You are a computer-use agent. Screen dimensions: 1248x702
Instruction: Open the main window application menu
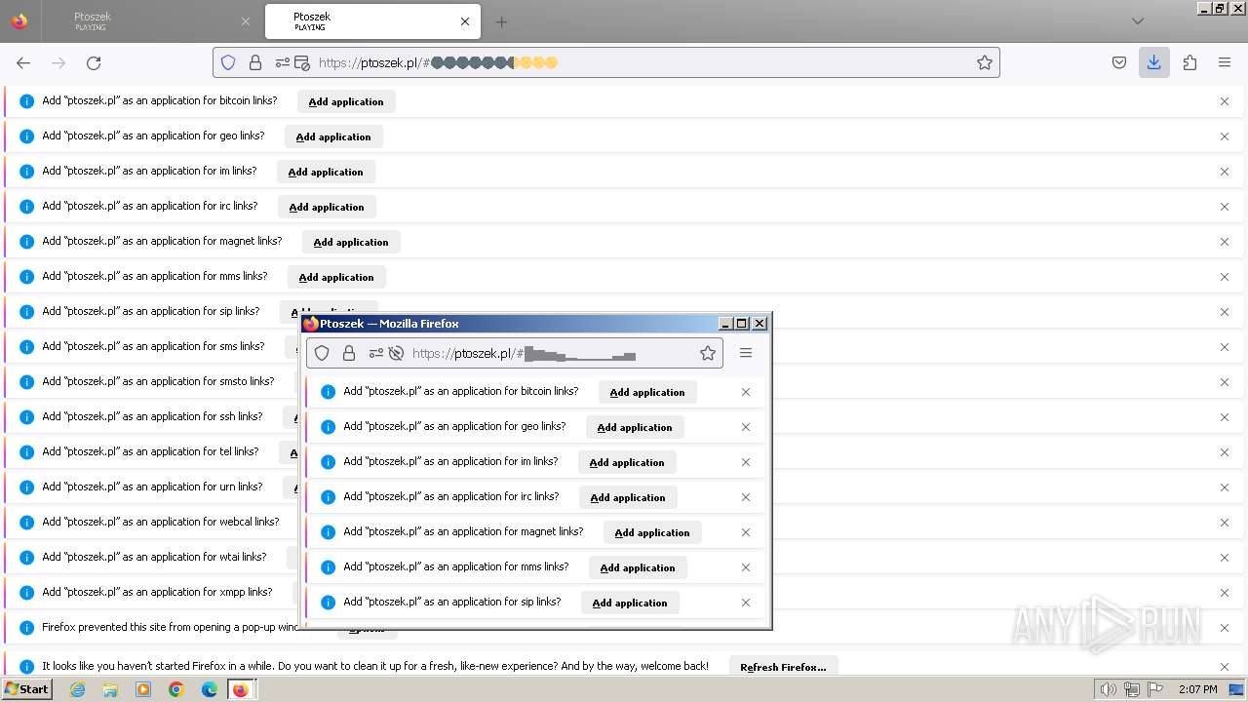(x=1225, y=62)
